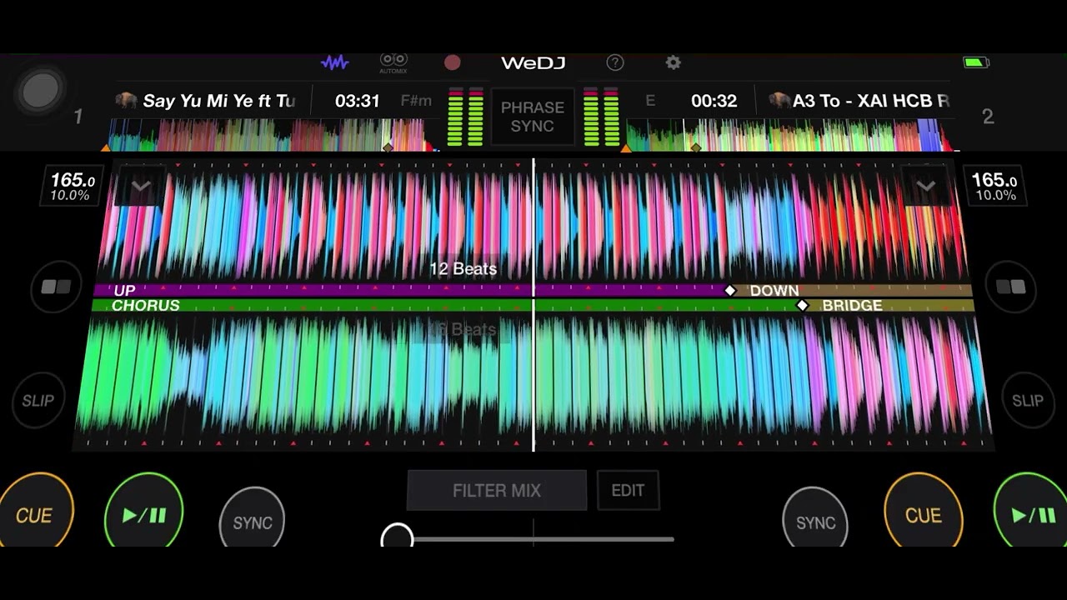Open deck 1 track artwork thumbnail
The height and width of the screenshot is (600, 1067).
pyautogui.click(x=126, y=101)
